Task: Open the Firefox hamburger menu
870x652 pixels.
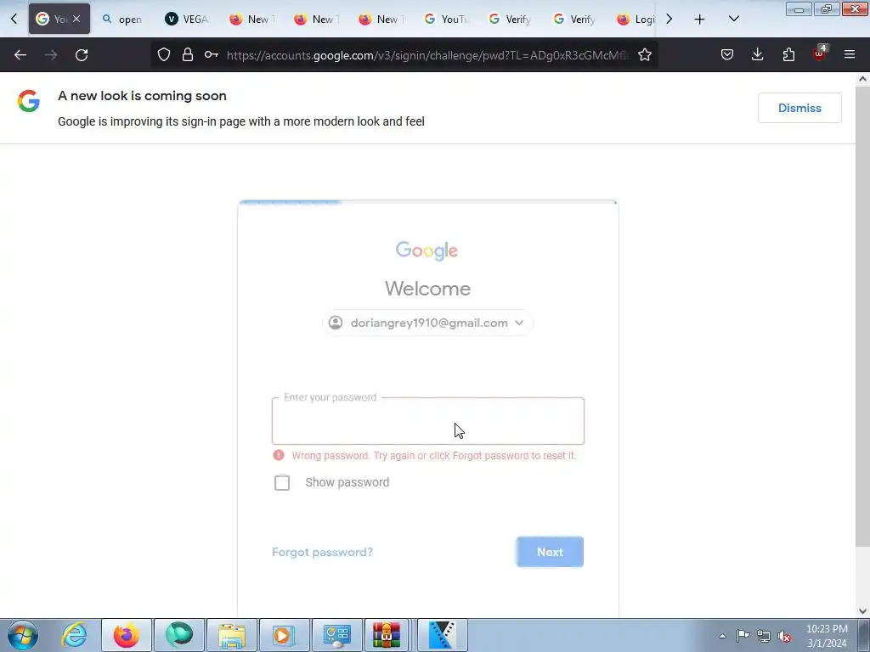Action: [x=850, y=55]
